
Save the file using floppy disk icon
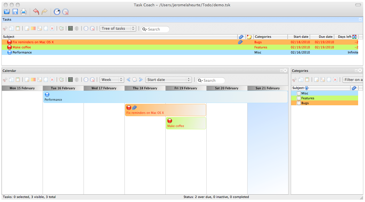[15, 12]
